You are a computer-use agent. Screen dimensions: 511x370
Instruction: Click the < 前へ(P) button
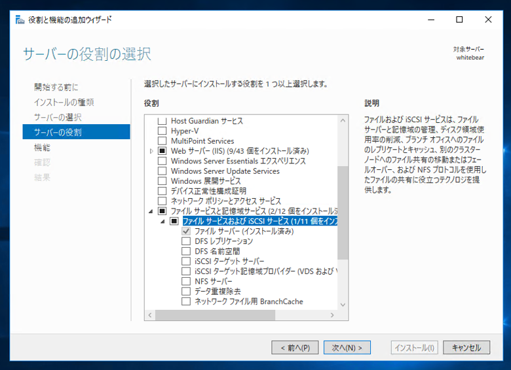(x=295, y=348)
